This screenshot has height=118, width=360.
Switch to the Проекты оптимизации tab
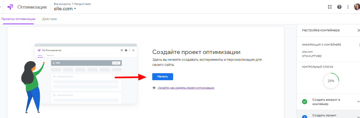(18, 19)
